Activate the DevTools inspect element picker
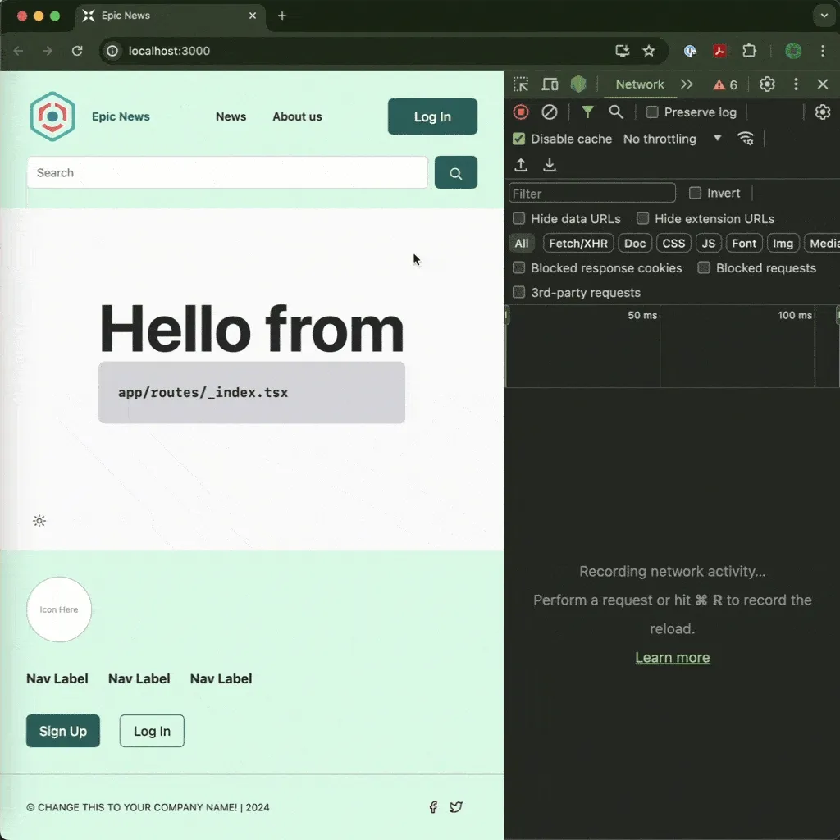Viewport: 840px width, 840px height. point(521,84)
